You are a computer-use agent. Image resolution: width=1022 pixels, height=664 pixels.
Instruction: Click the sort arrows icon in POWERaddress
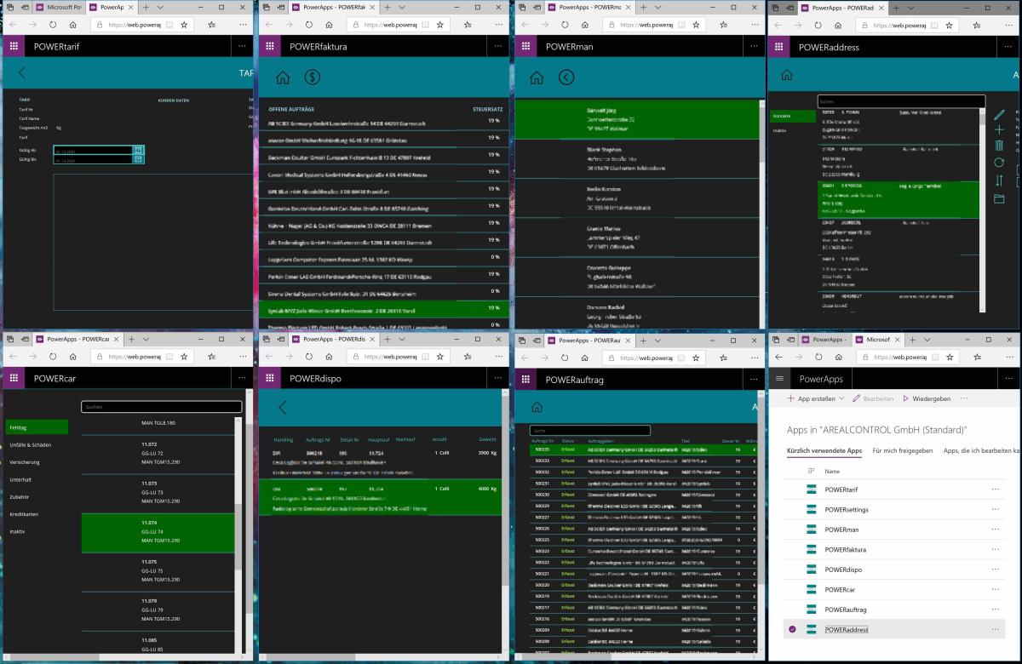click(999, 180)
